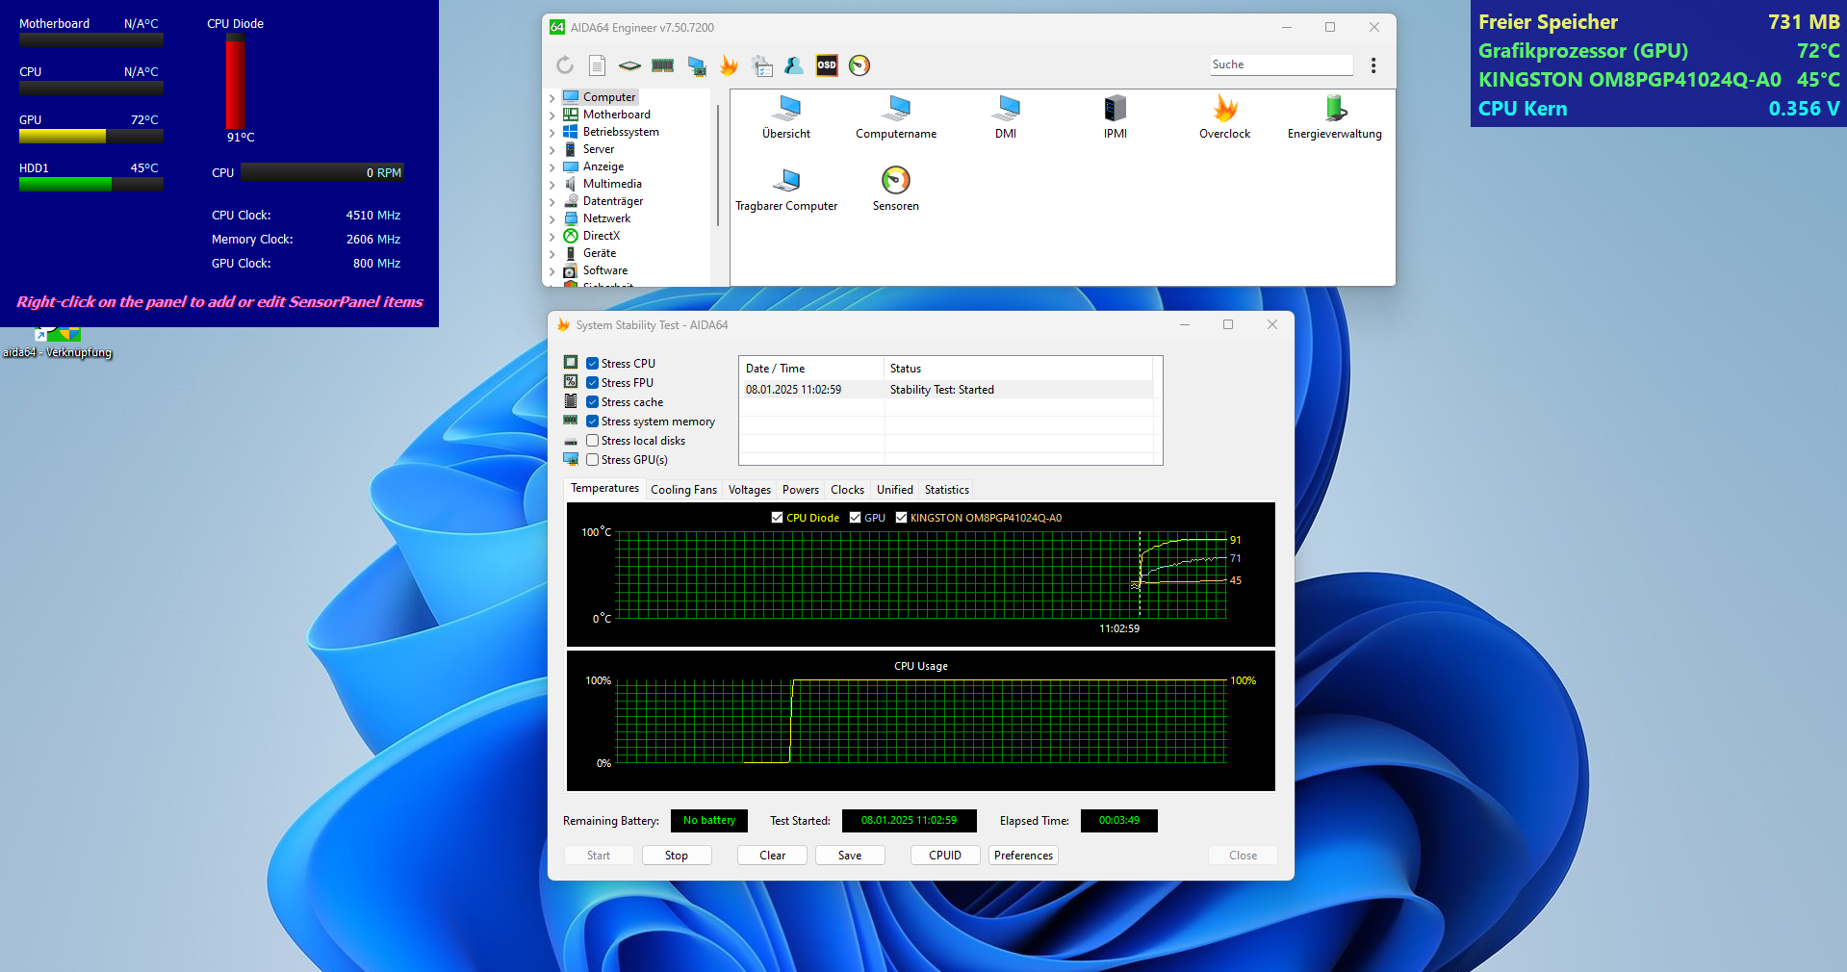Expand the Motherboard tree node chevron
The height and width of the screenshot is (972, 1847).
click(552, 115)
